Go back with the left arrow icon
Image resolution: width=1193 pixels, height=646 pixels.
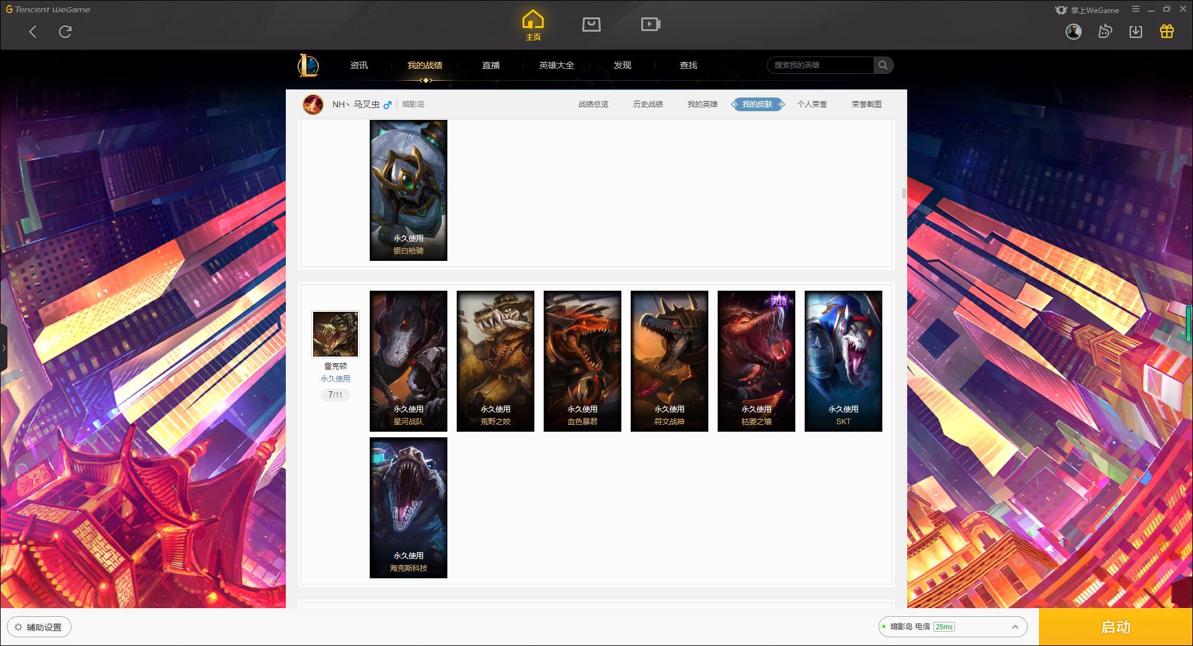click(33, 32)
